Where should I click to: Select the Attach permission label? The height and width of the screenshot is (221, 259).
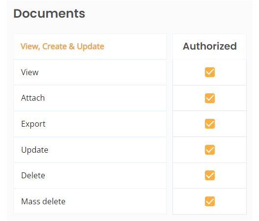tap(33, 98)
